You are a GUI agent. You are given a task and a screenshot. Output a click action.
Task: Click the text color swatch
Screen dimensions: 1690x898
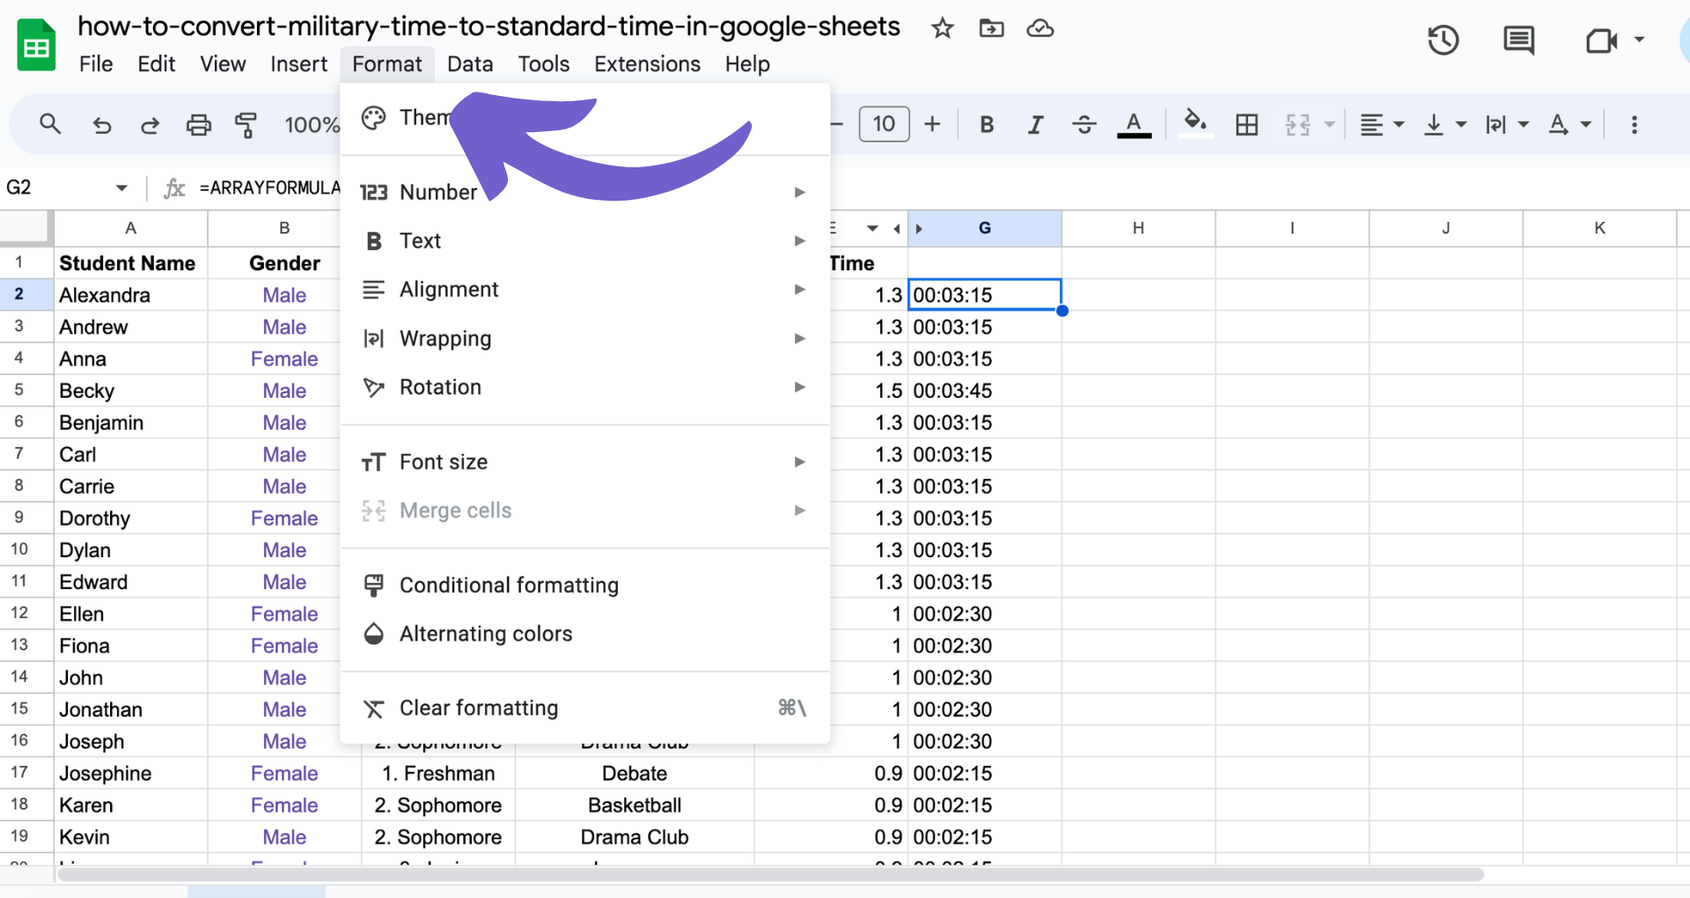point(1134,124)
